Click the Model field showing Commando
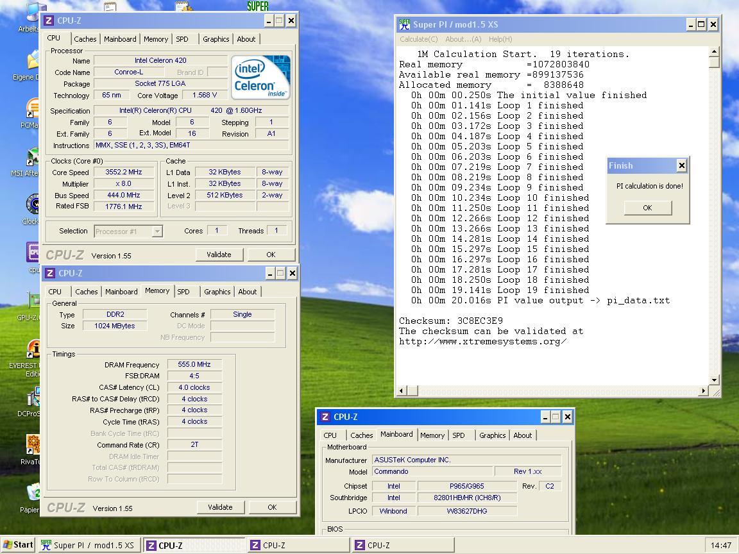 pos(432,471)
